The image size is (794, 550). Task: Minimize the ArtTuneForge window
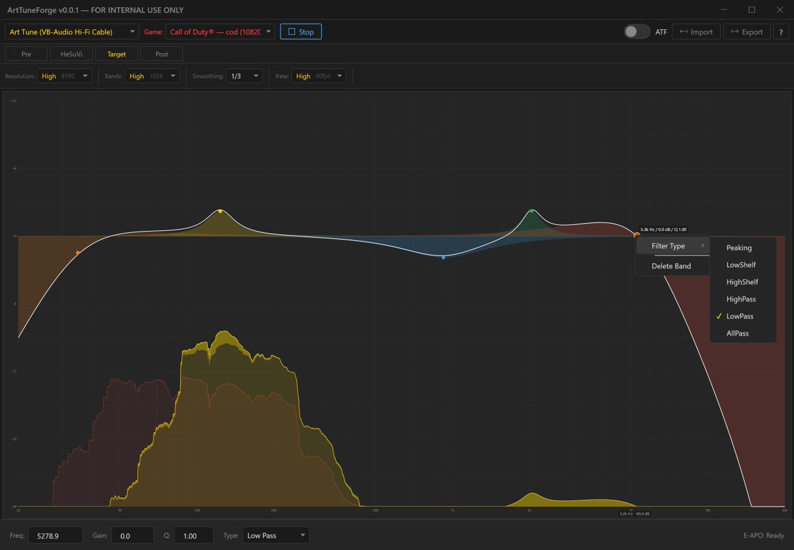coord(725,10)
